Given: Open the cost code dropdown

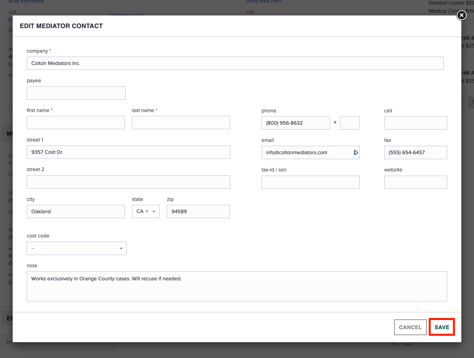Looking at the screenshot, I should tap(77, 248).
